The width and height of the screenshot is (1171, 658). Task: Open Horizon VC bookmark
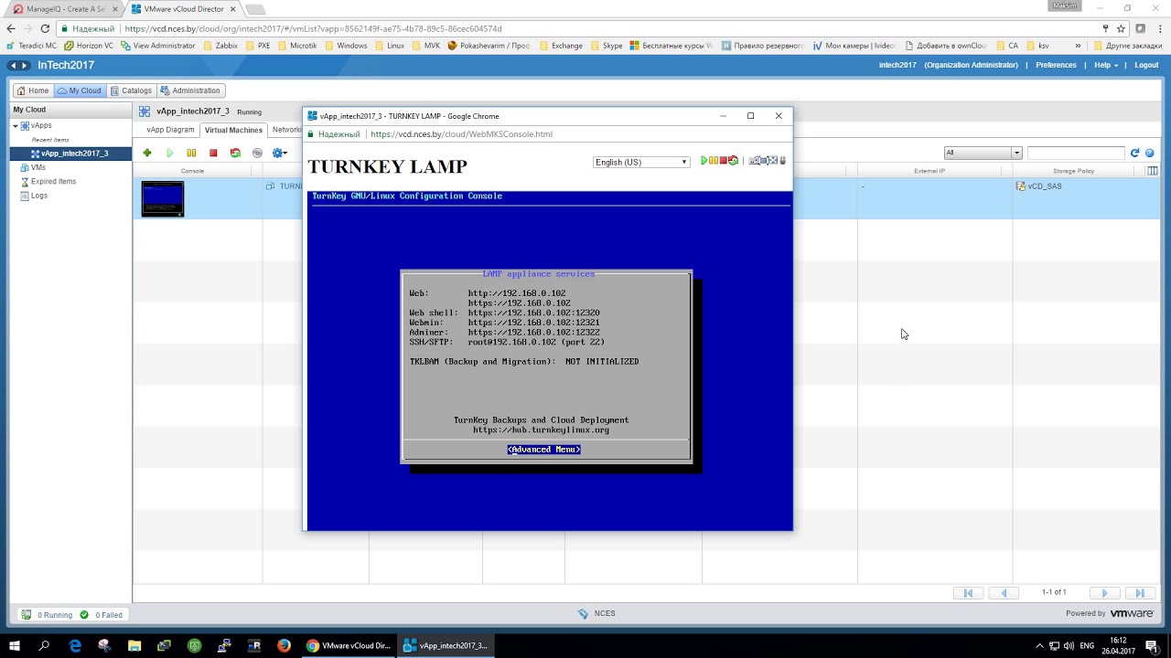click(89, 46)
